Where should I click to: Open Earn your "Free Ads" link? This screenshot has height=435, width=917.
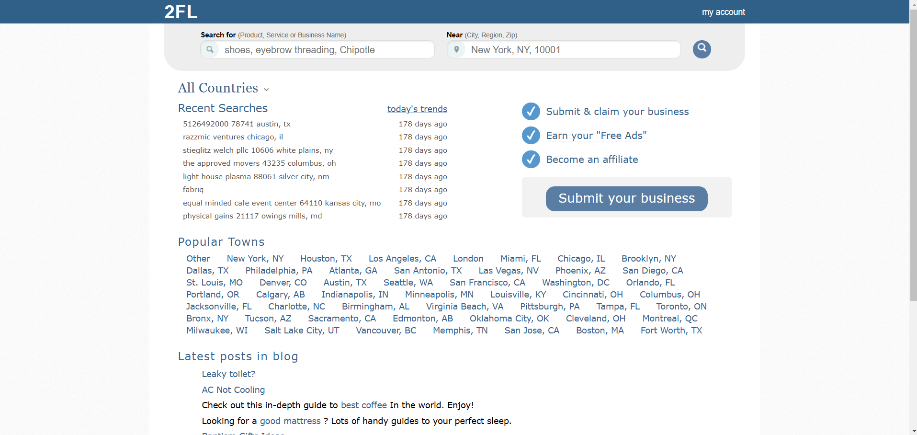pos(596,136)
